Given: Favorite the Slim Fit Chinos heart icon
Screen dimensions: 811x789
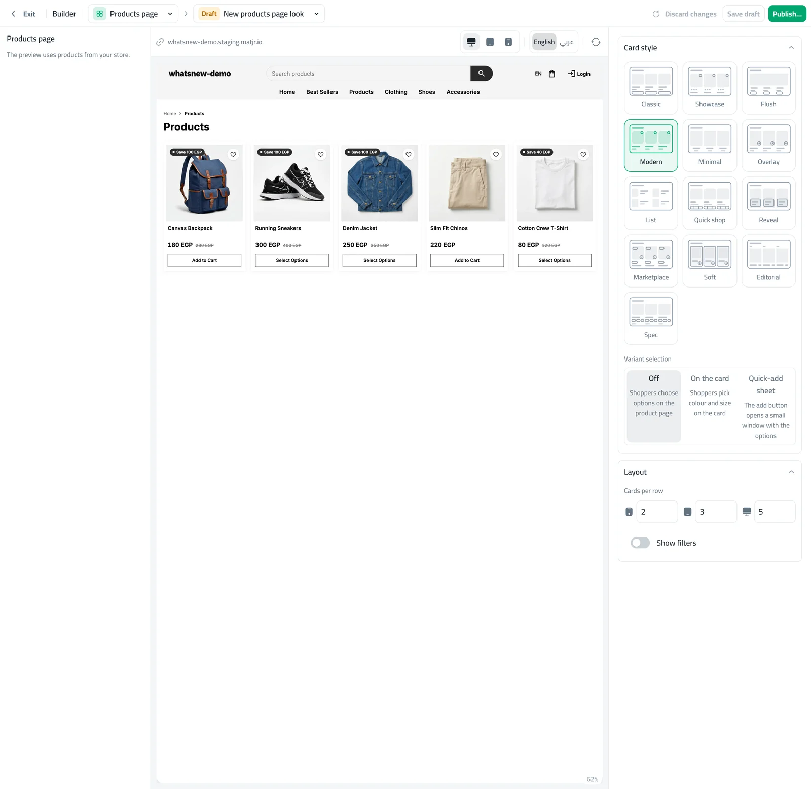Looking at the screenshot, I should pyautogui.click(x=496, y=154).
